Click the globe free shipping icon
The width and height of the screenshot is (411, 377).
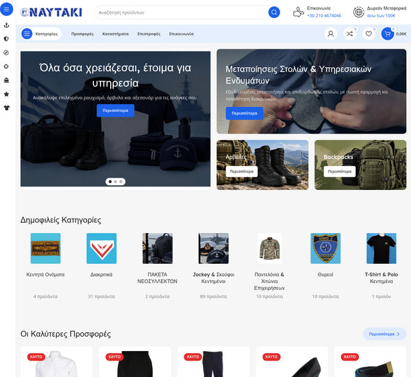click(358, 12)
